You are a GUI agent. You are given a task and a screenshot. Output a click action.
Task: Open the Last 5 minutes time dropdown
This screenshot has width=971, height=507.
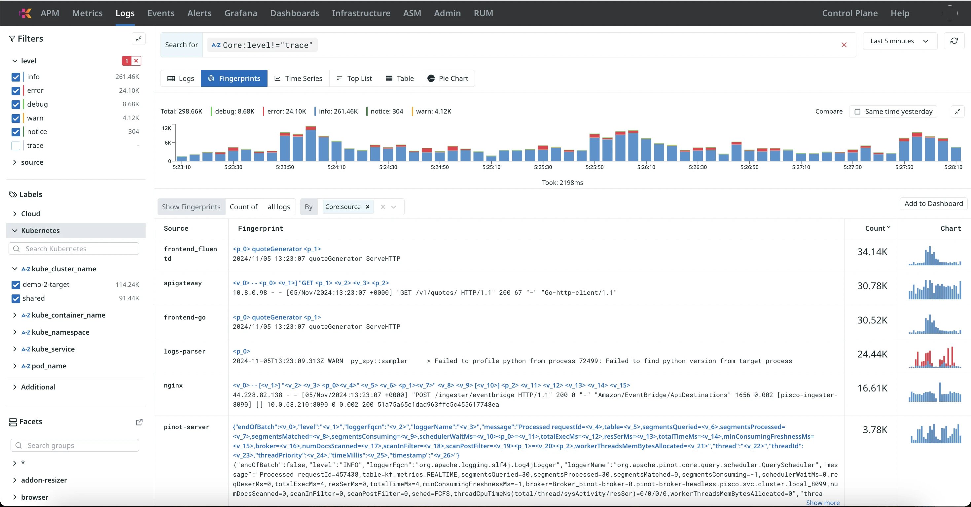[900, 41]
